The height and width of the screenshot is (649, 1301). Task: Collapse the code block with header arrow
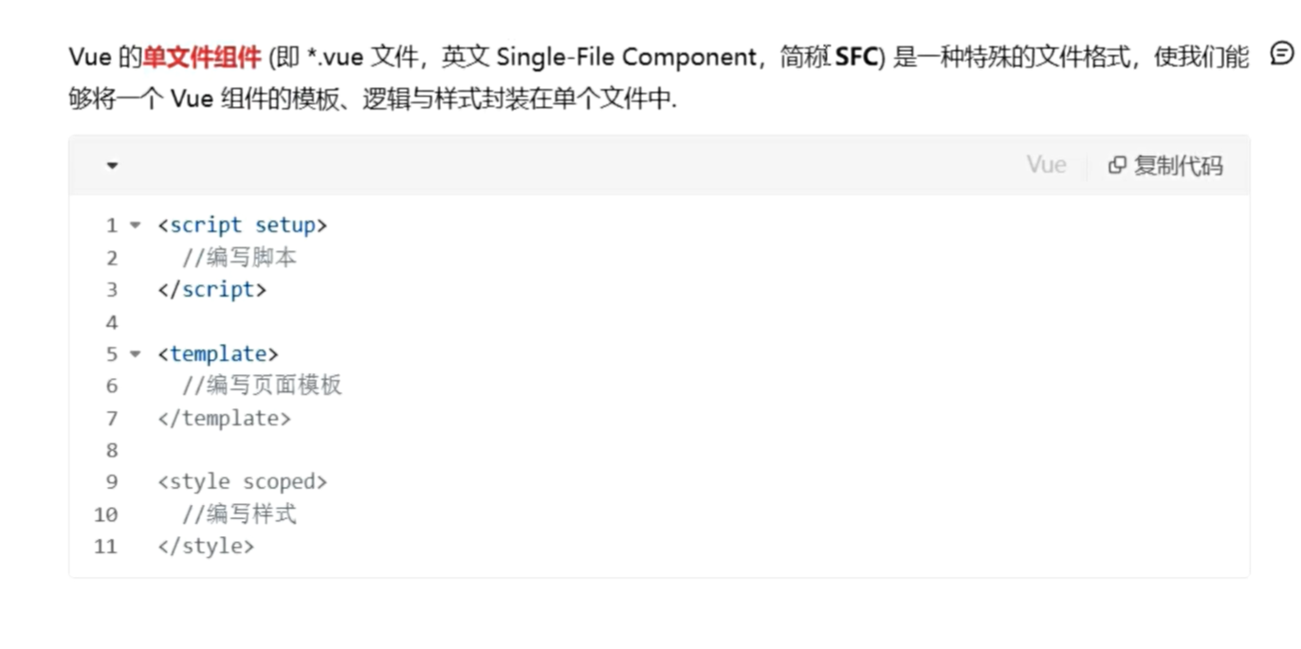click(x=112, y=166)
